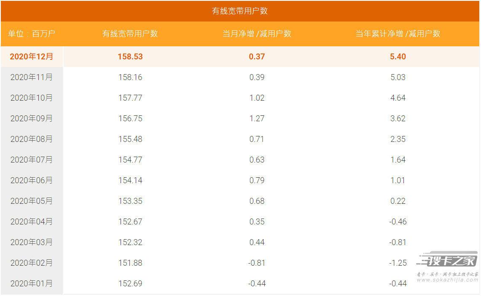The height and width of the screenshot is (296, 481).
Task: Select the 2020年01月 row label
Action: 32,283
